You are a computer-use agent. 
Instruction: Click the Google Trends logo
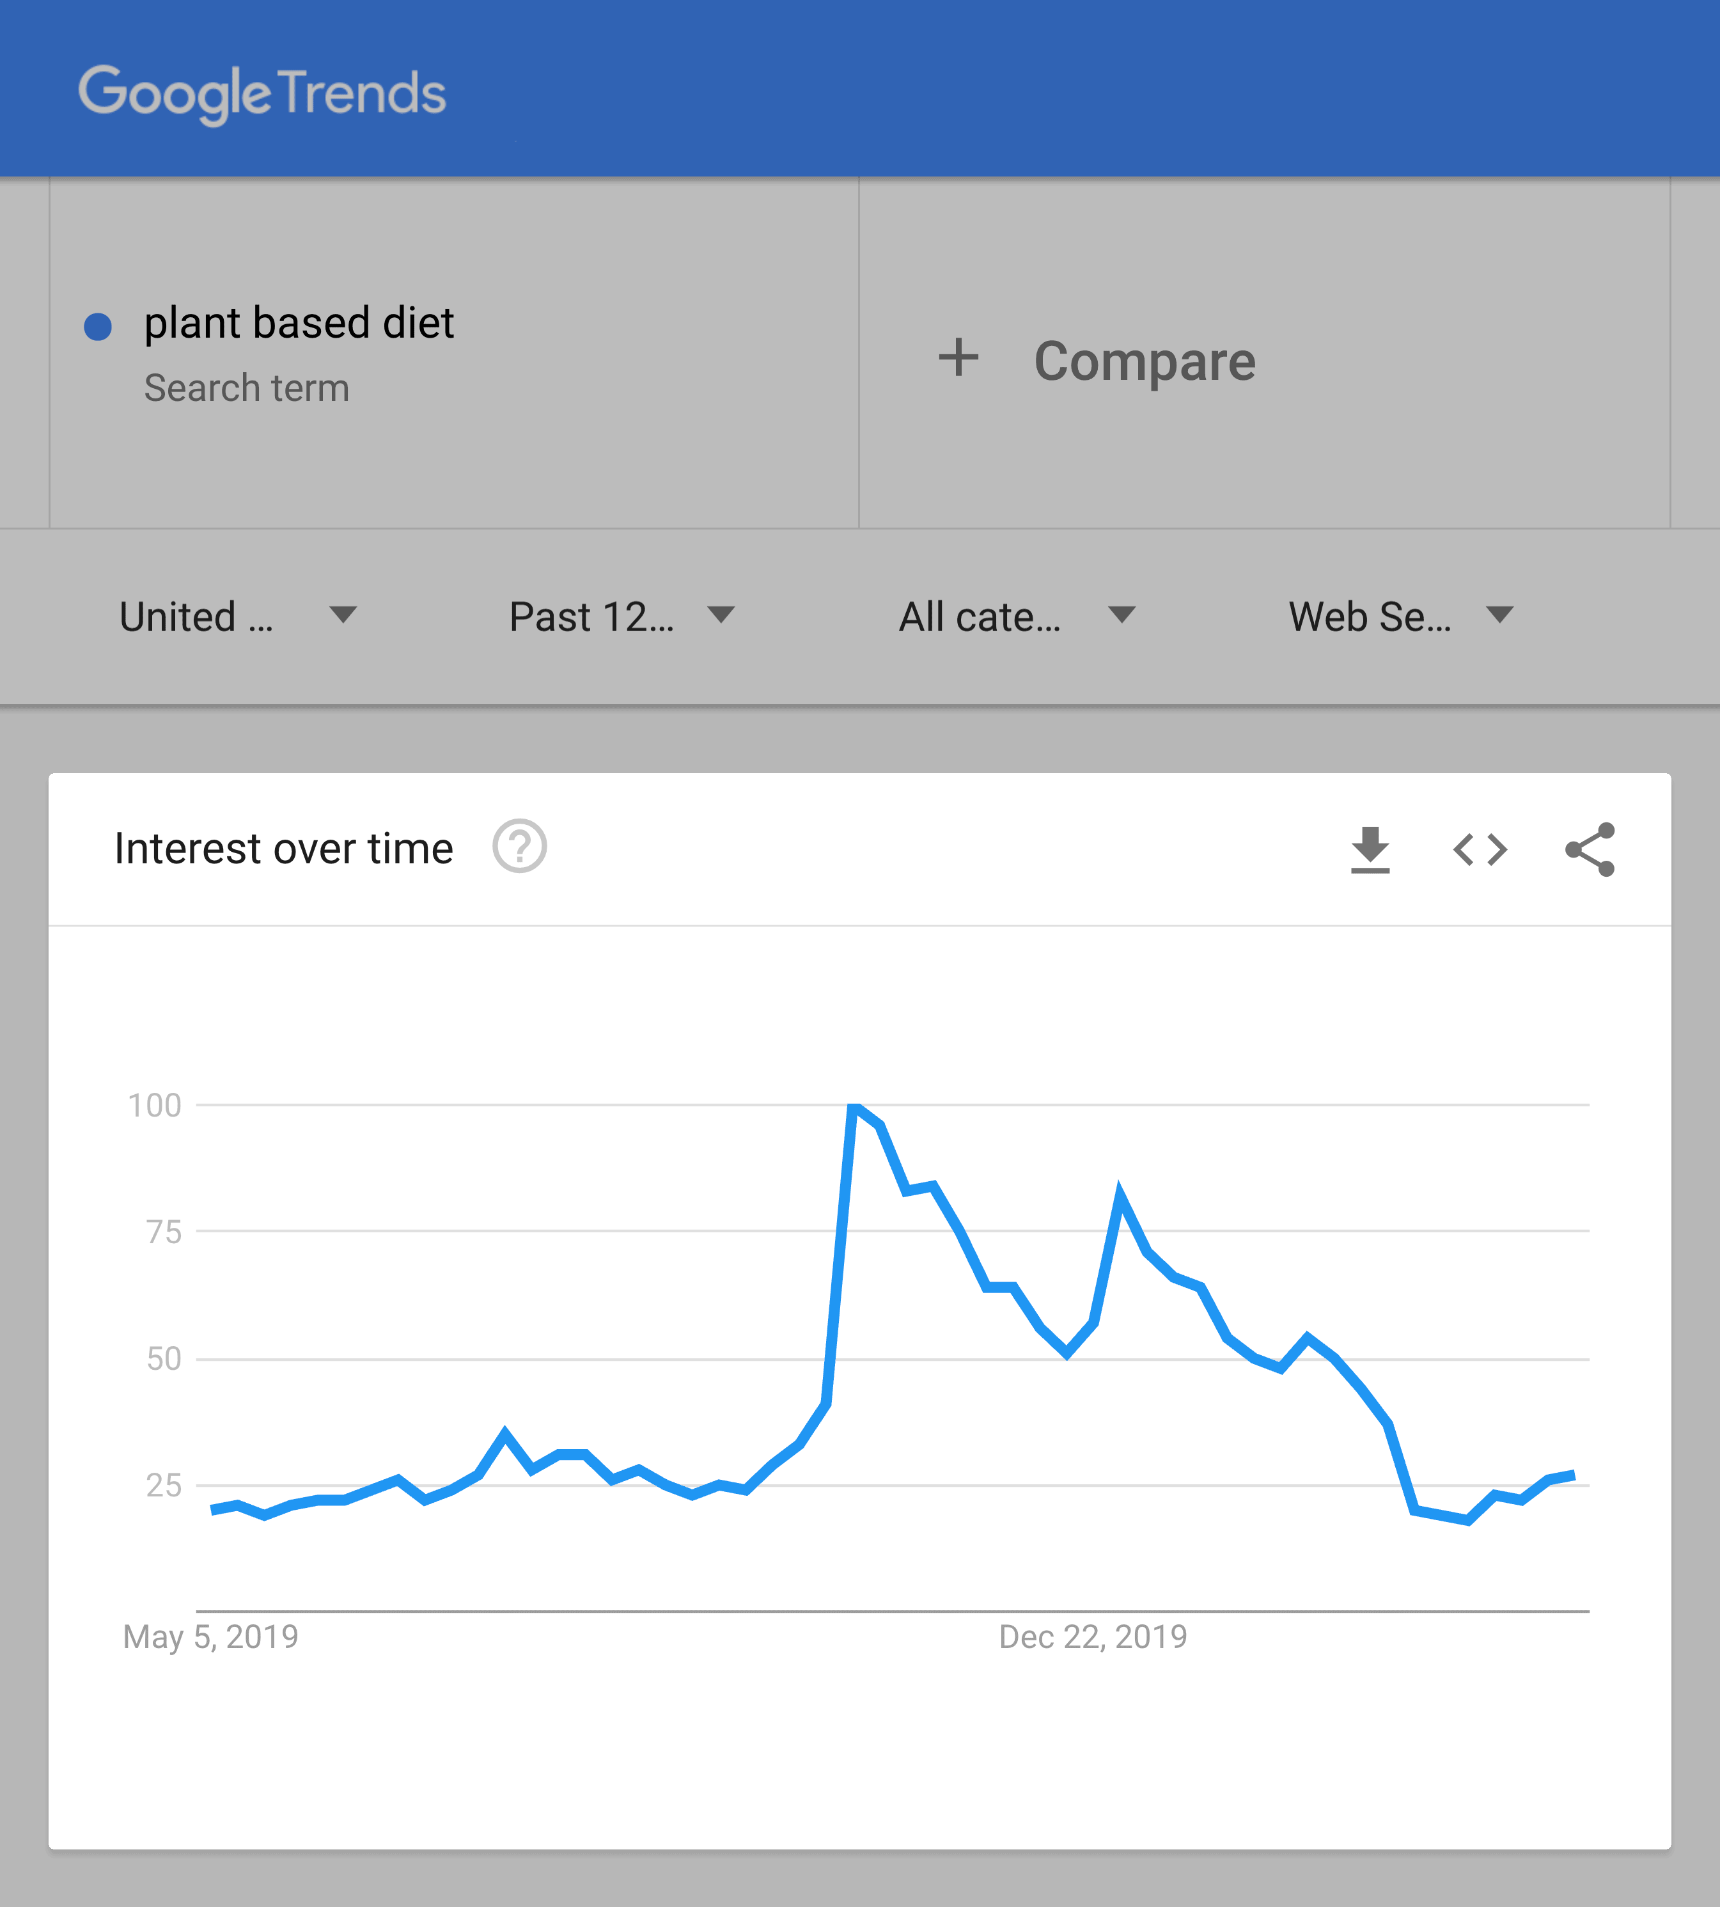262,93
